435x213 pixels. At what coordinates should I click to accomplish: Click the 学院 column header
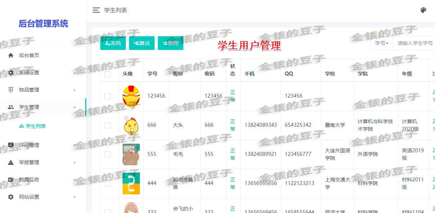click(x=363, y=74)
